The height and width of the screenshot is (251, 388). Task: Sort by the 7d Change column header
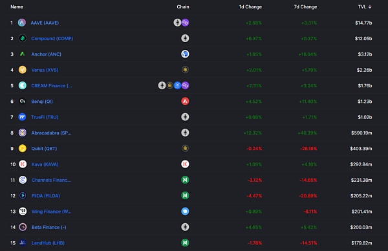coord(305,7)
